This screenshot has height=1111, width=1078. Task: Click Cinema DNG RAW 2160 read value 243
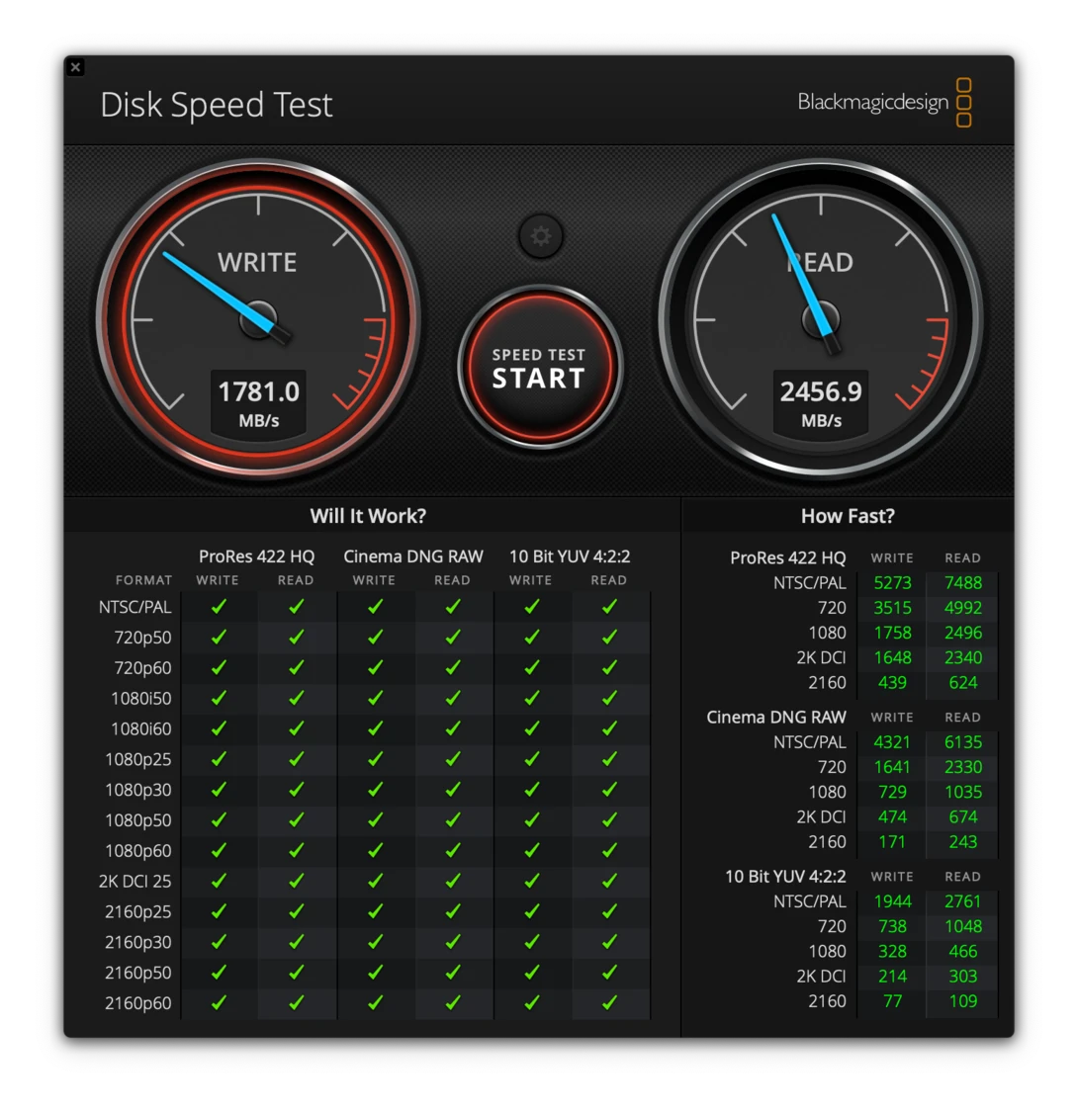(x=962, y=842)
